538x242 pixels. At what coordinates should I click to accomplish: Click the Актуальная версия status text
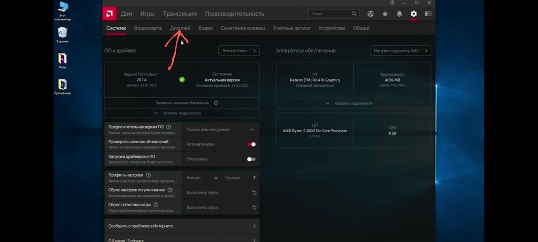[222, 80]
